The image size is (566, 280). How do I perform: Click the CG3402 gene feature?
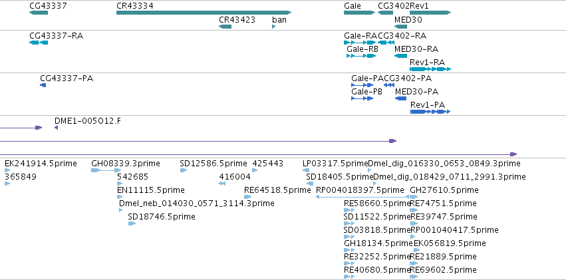(385, 13)
